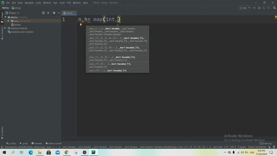The height and width of the screenshot is (156, 277).
Task: Click the inspection warning indicator in the editor's top-right corner
Action: [276, 17]
